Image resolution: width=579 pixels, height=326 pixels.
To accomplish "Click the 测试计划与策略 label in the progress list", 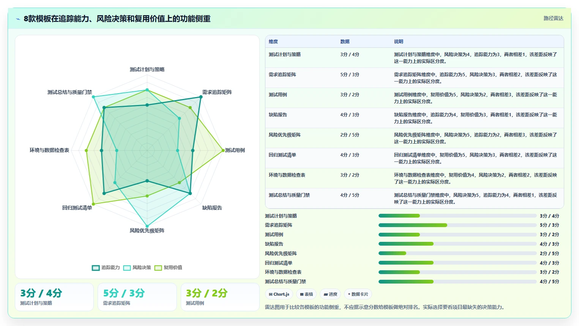I will click(x=281, y=216).
